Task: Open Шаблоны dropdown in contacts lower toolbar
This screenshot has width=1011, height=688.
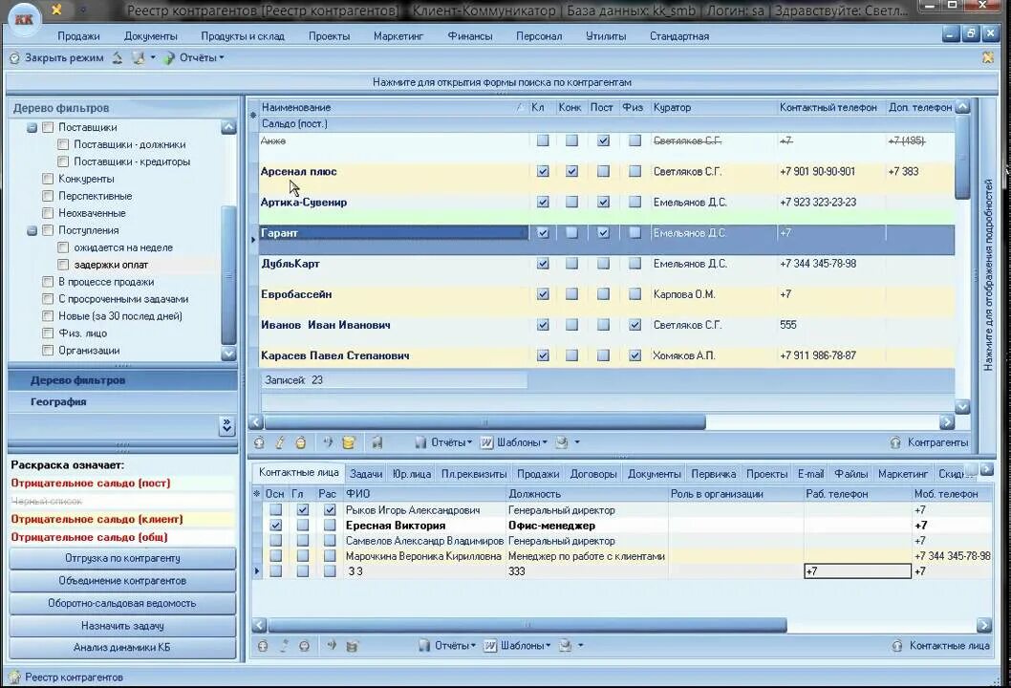Action: [526, 645]
